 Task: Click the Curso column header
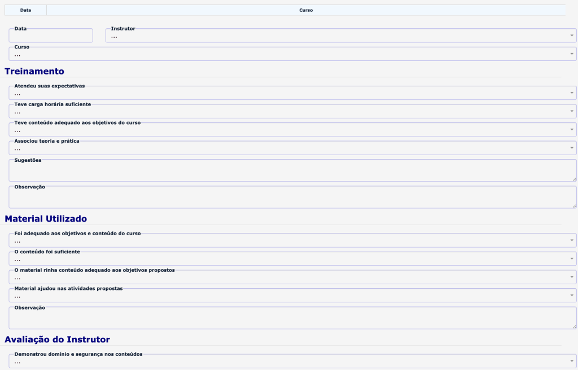pos(306,10)
